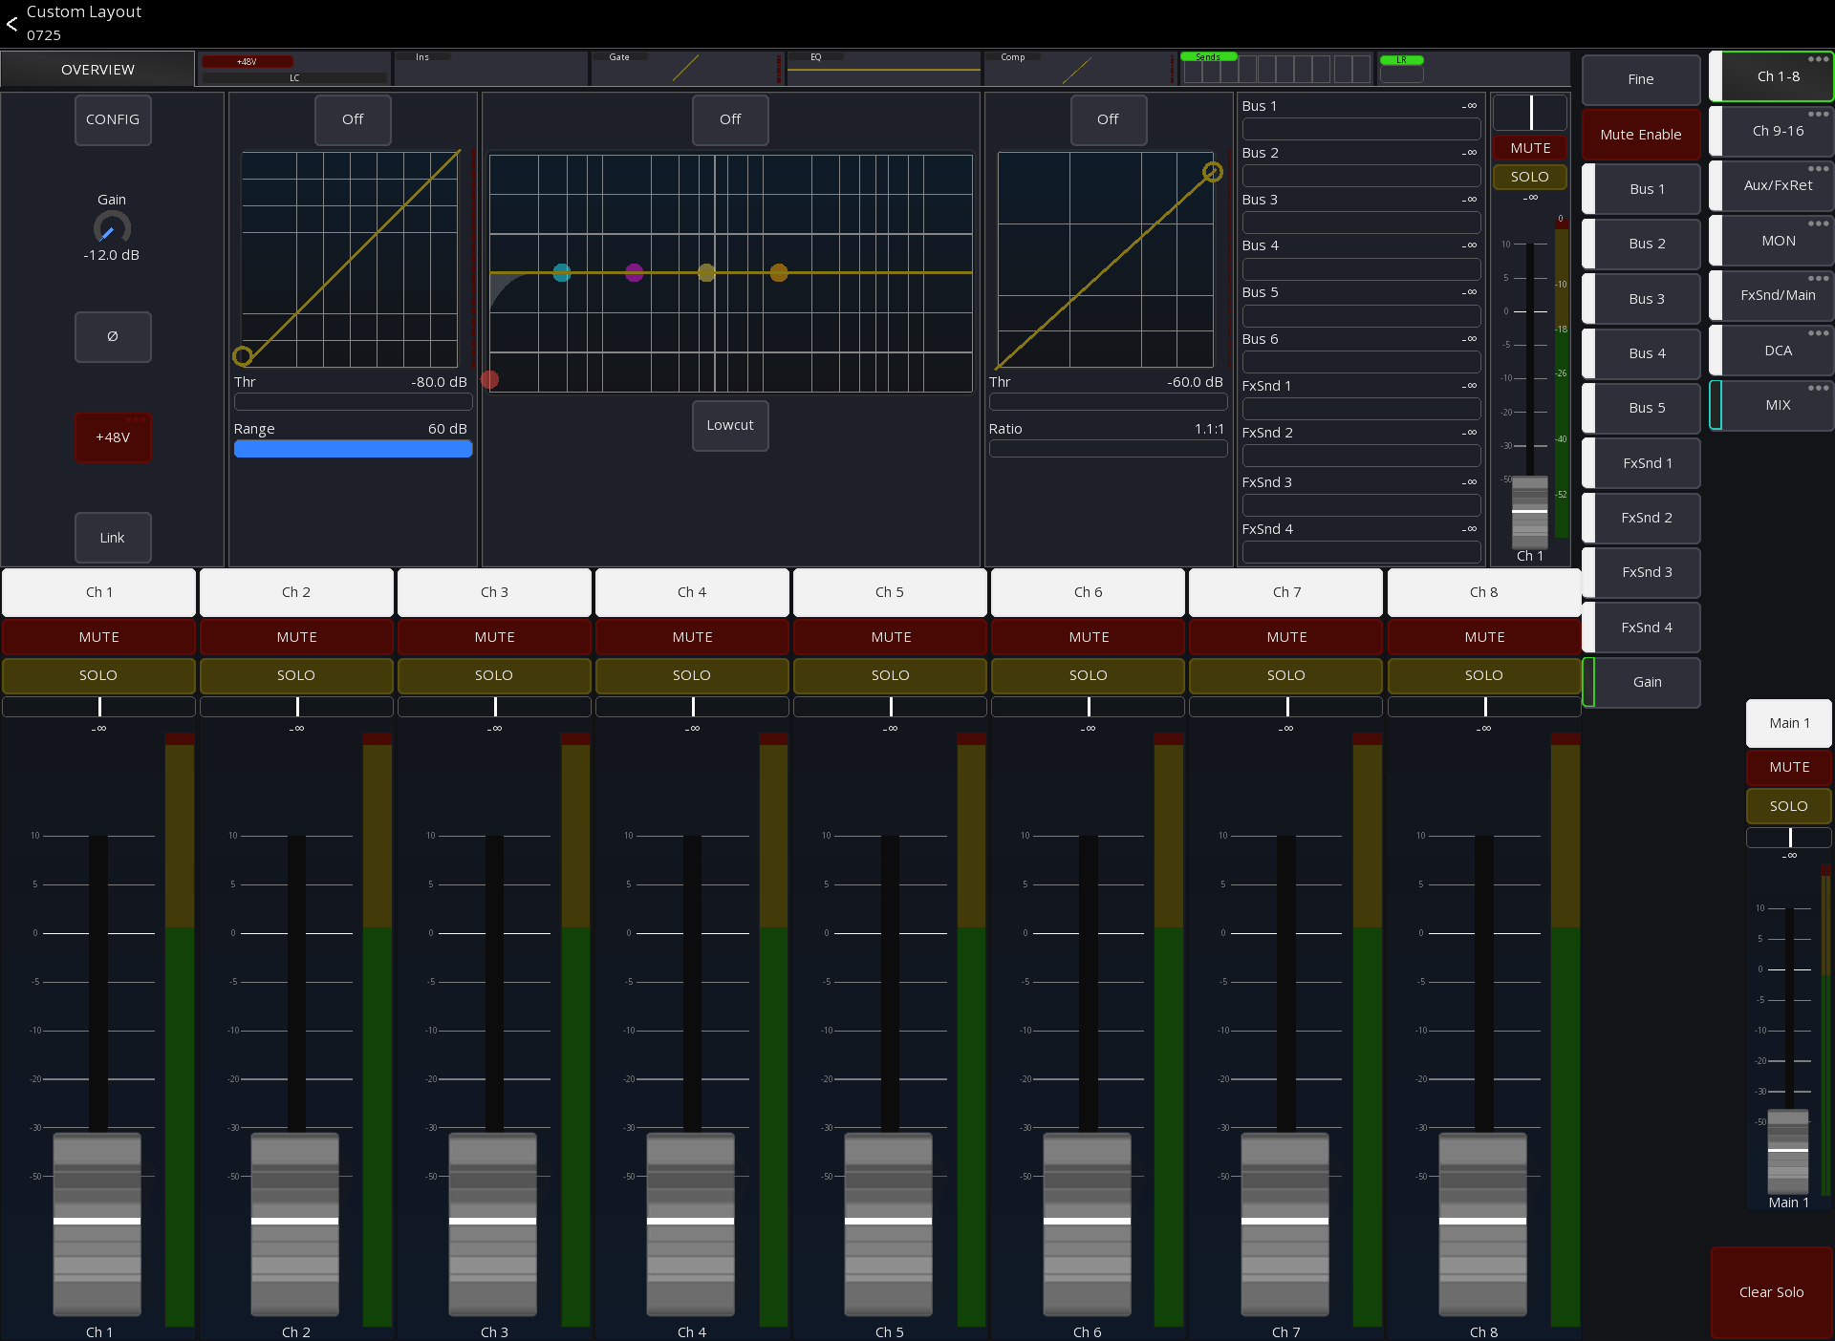
Task: Open the EQ section in top strip
Action: [x=883, y=69]
